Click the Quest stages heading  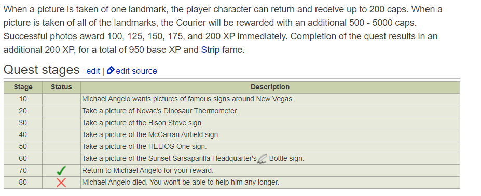coord(42,70)
